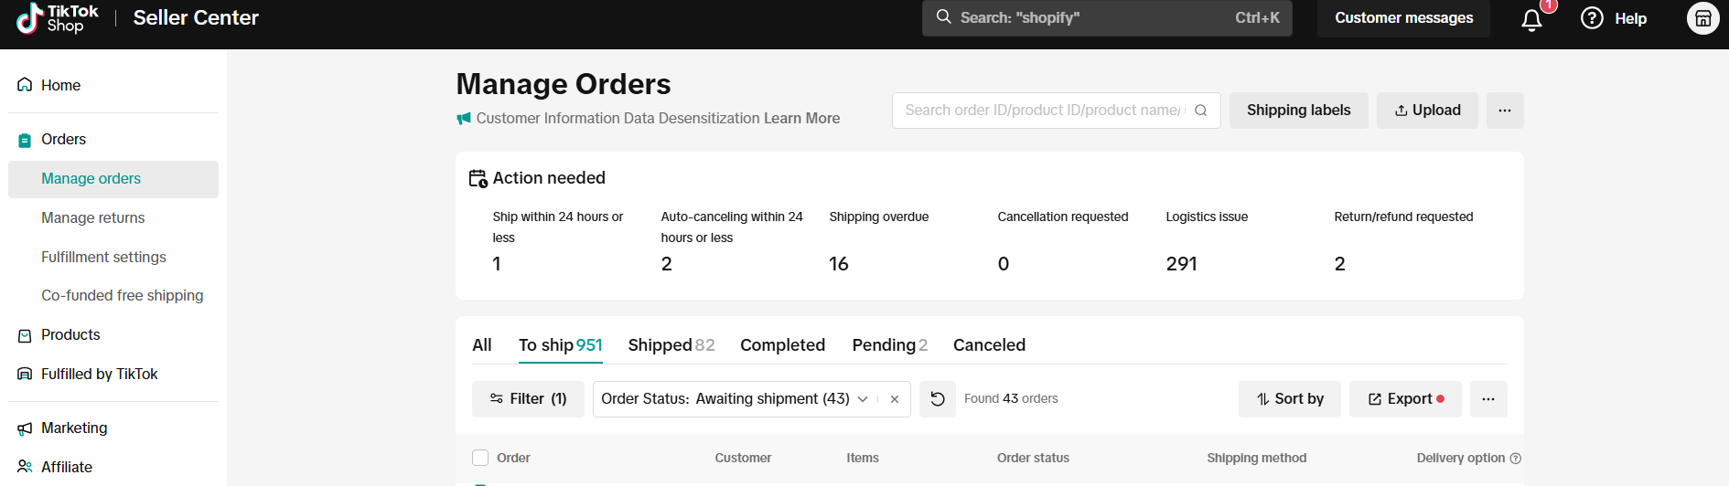Toggle the select-all orders checkbox

[x=480, y=458]
